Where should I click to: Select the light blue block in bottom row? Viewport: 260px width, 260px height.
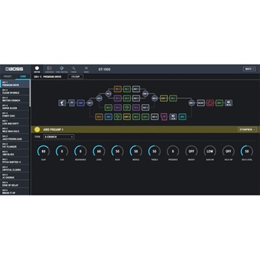(x=108, y=117)
